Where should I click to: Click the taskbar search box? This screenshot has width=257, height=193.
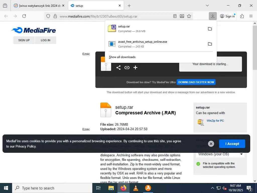pyautogui.click(x=52, y=188)
